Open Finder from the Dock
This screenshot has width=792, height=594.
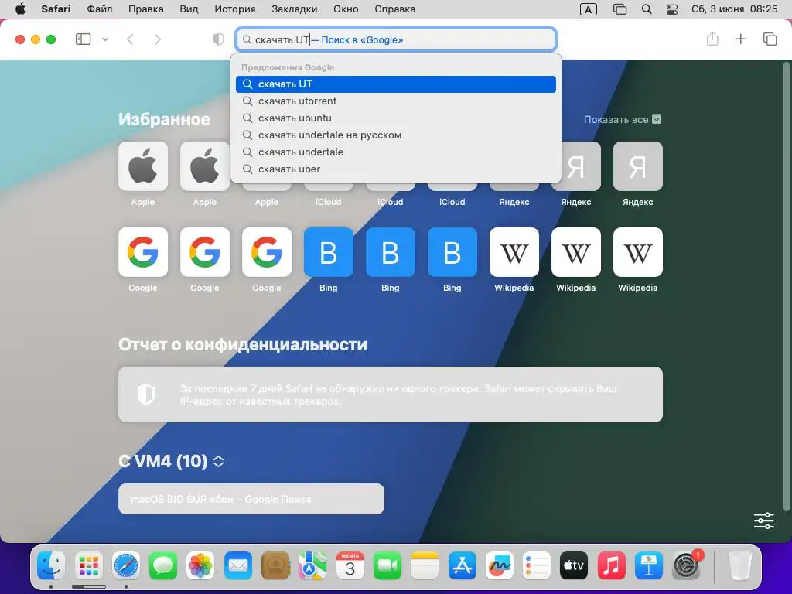[51, 565]
